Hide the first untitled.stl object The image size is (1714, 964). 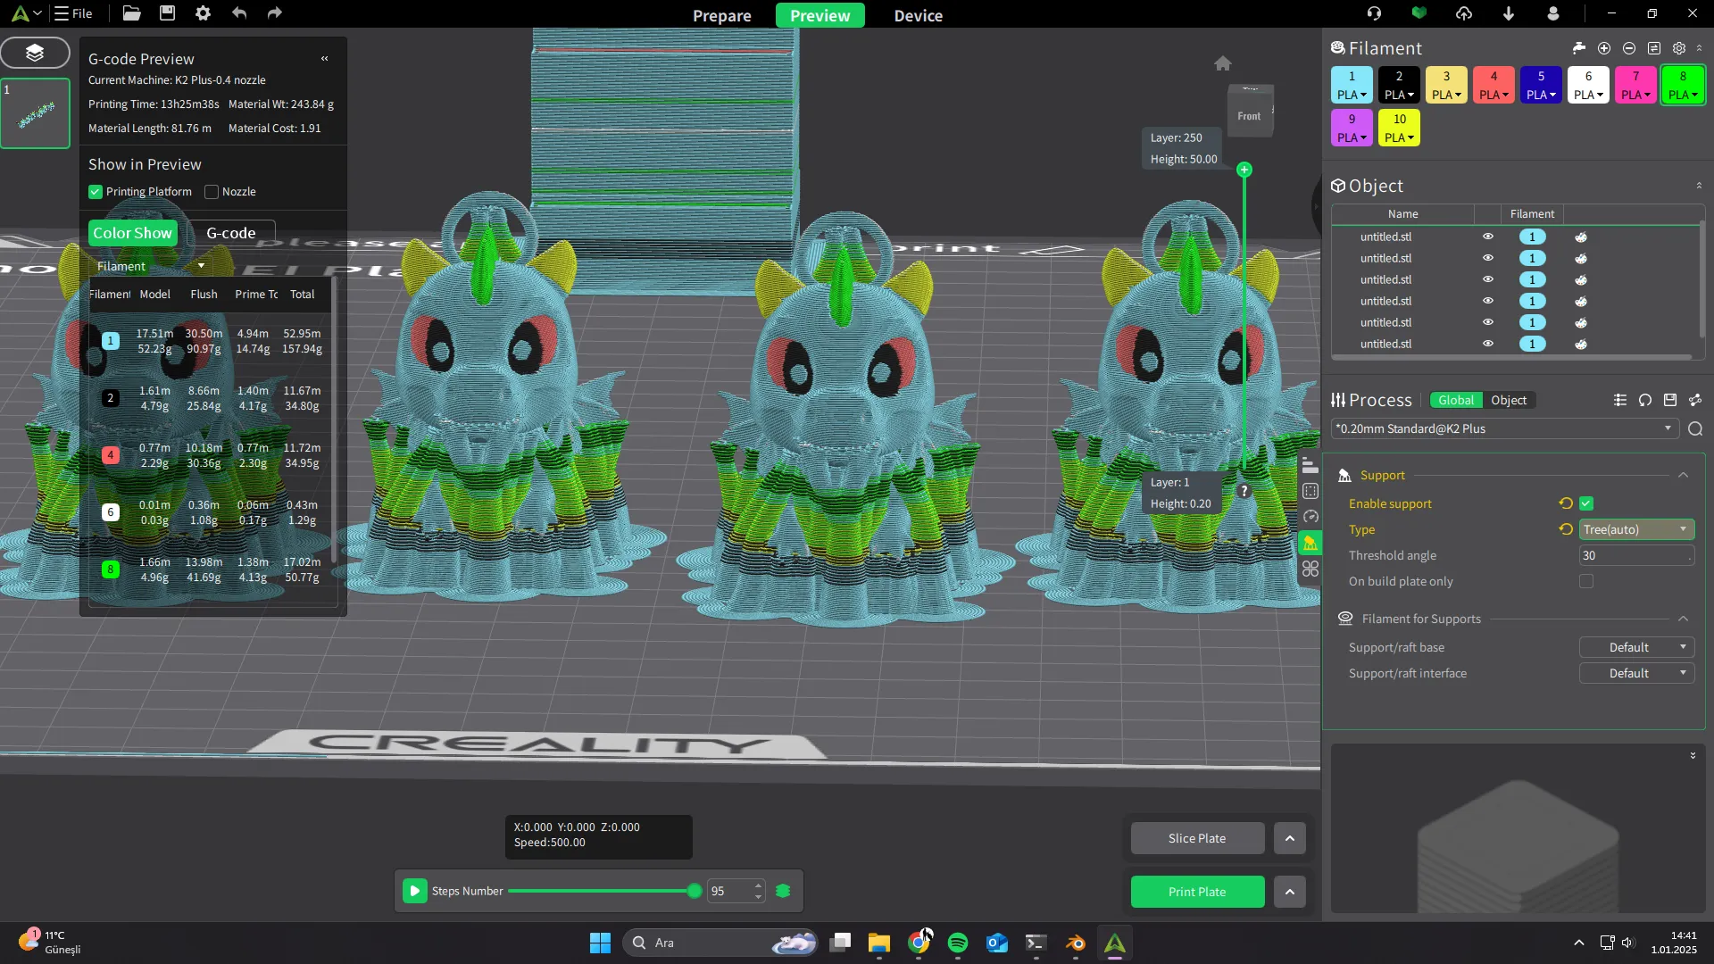point(1487,237)
